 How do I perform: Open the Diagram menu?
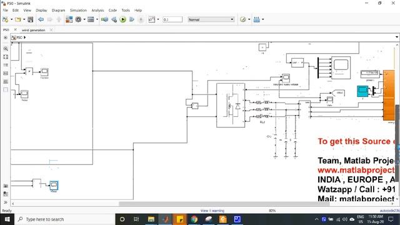[58, 10]
